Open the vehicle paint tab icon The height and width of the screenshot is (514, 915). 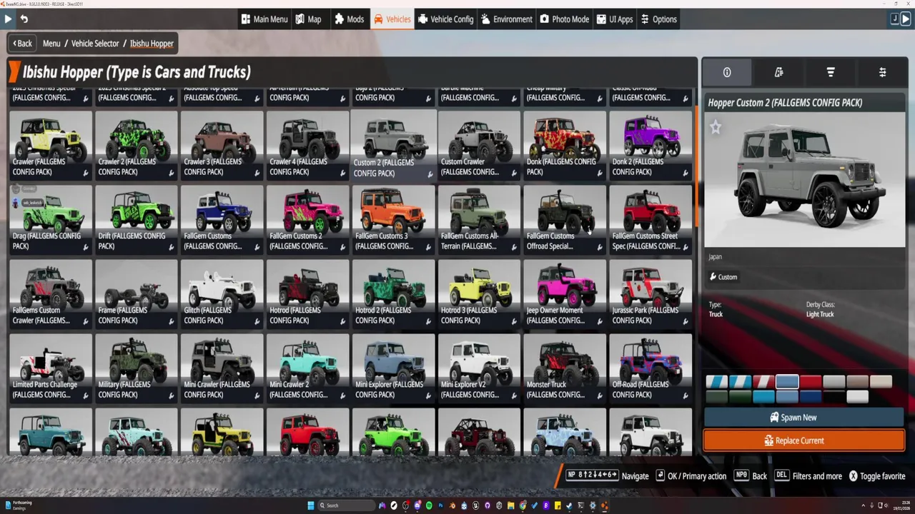tap(778, 72)
